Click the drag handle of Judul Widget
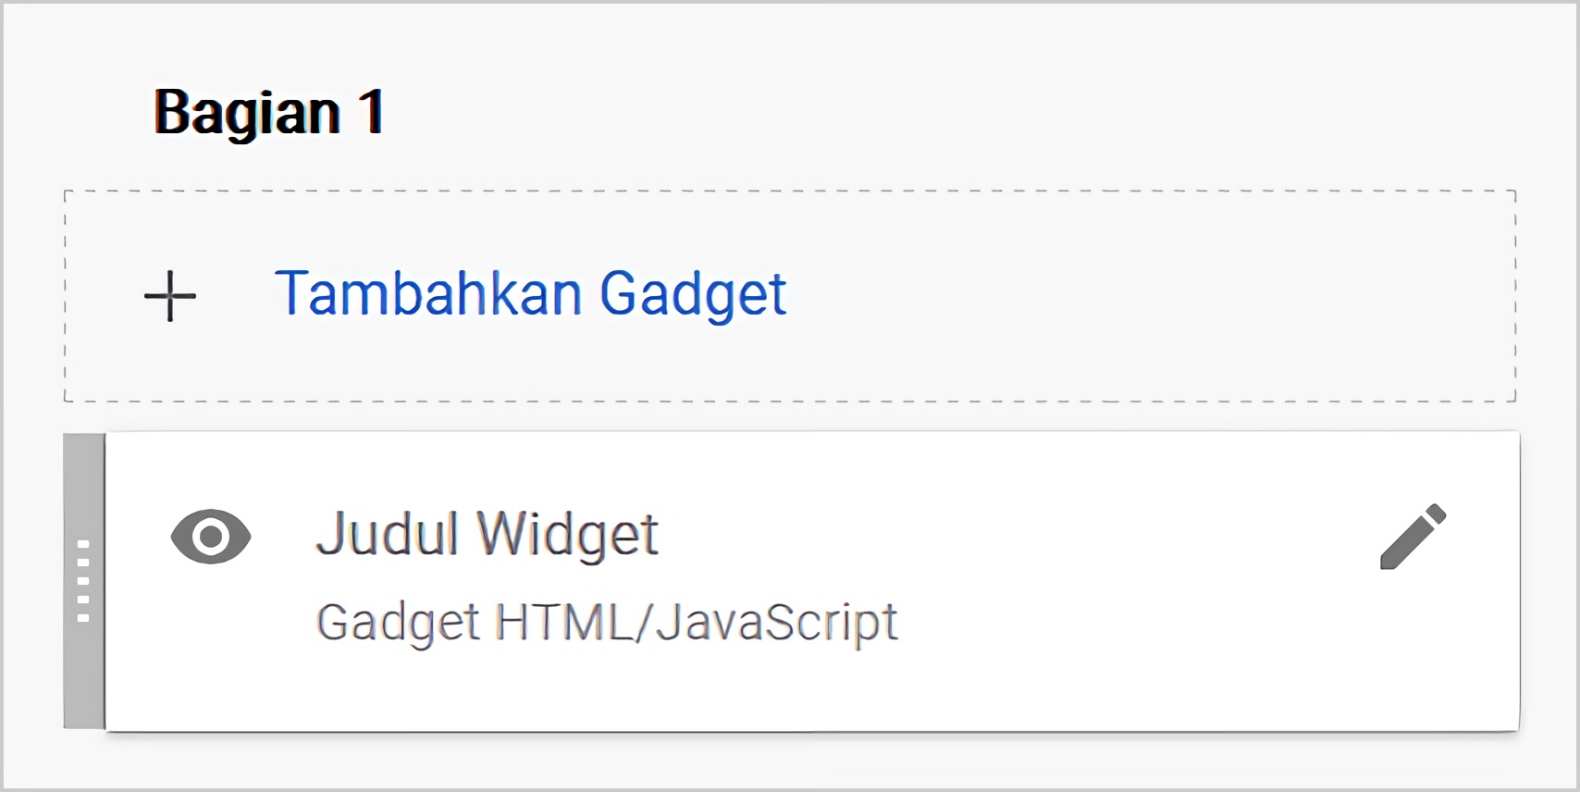Screen dimensions: 1580x792 pos(83,580)
